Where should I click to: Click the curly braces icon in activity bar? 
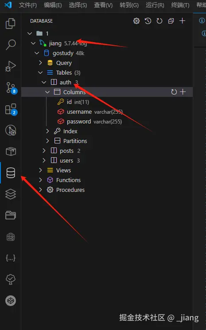pyautogui.click(x=11, y=258)
